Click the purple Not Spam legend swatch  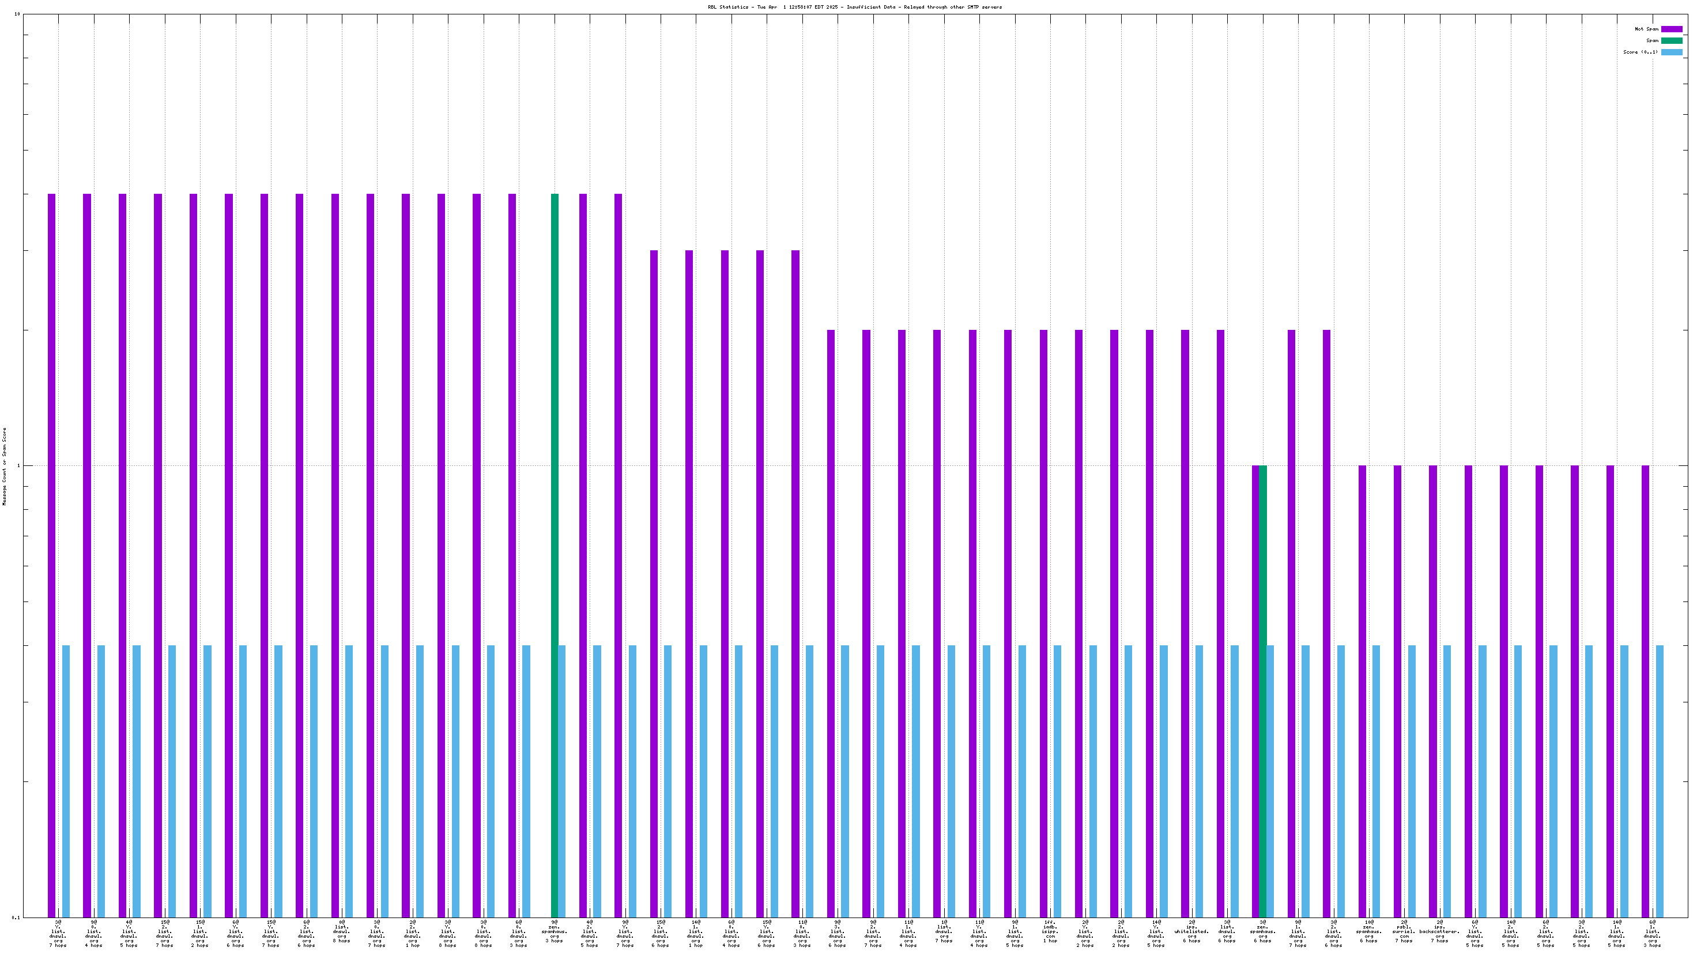1671,29
